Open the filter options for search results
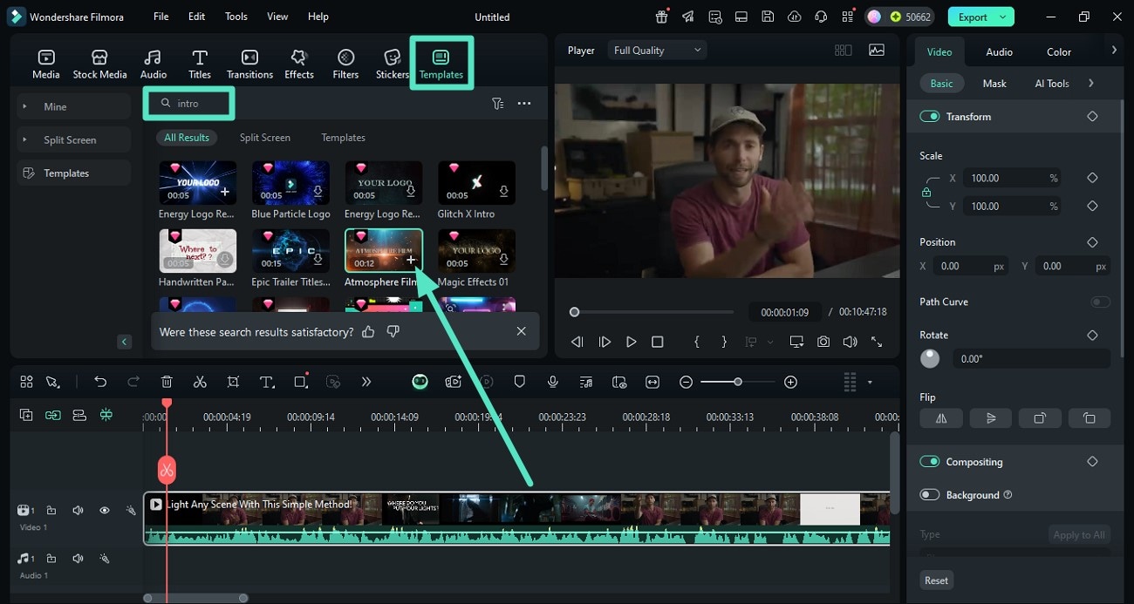Screen dimensions: 1134x604 pos(497,103)
